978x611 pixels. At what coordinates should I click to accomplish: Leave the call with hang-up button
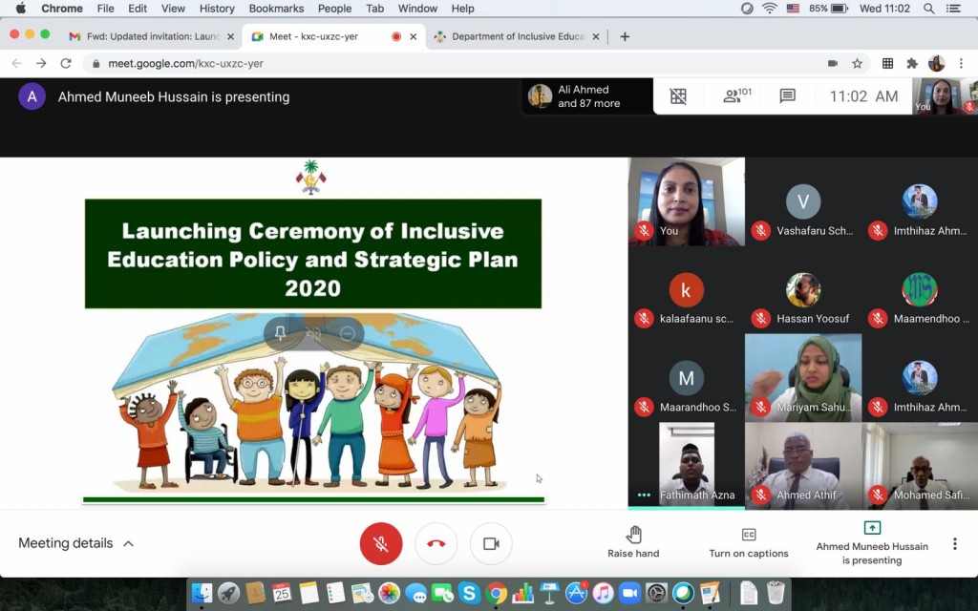coord(436,543)
